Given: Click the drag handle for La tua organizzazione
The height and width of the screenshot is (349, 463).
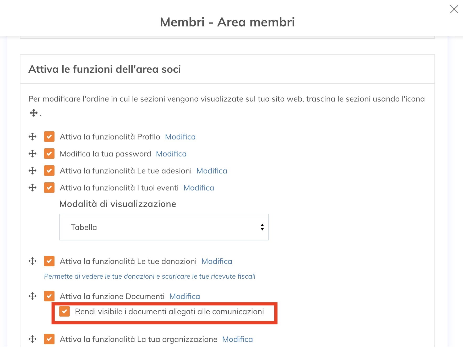Looking at the screenshot, I should [32, 339].
